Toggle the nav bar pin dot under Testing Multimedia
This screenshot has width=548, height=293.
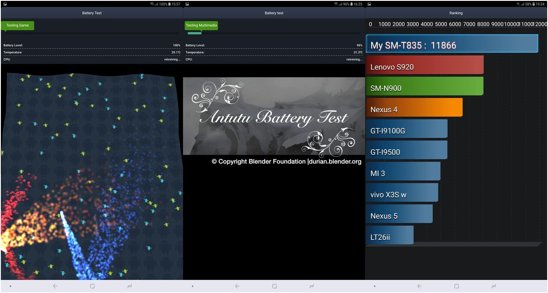pyautogui.click(x=192, y=286)
